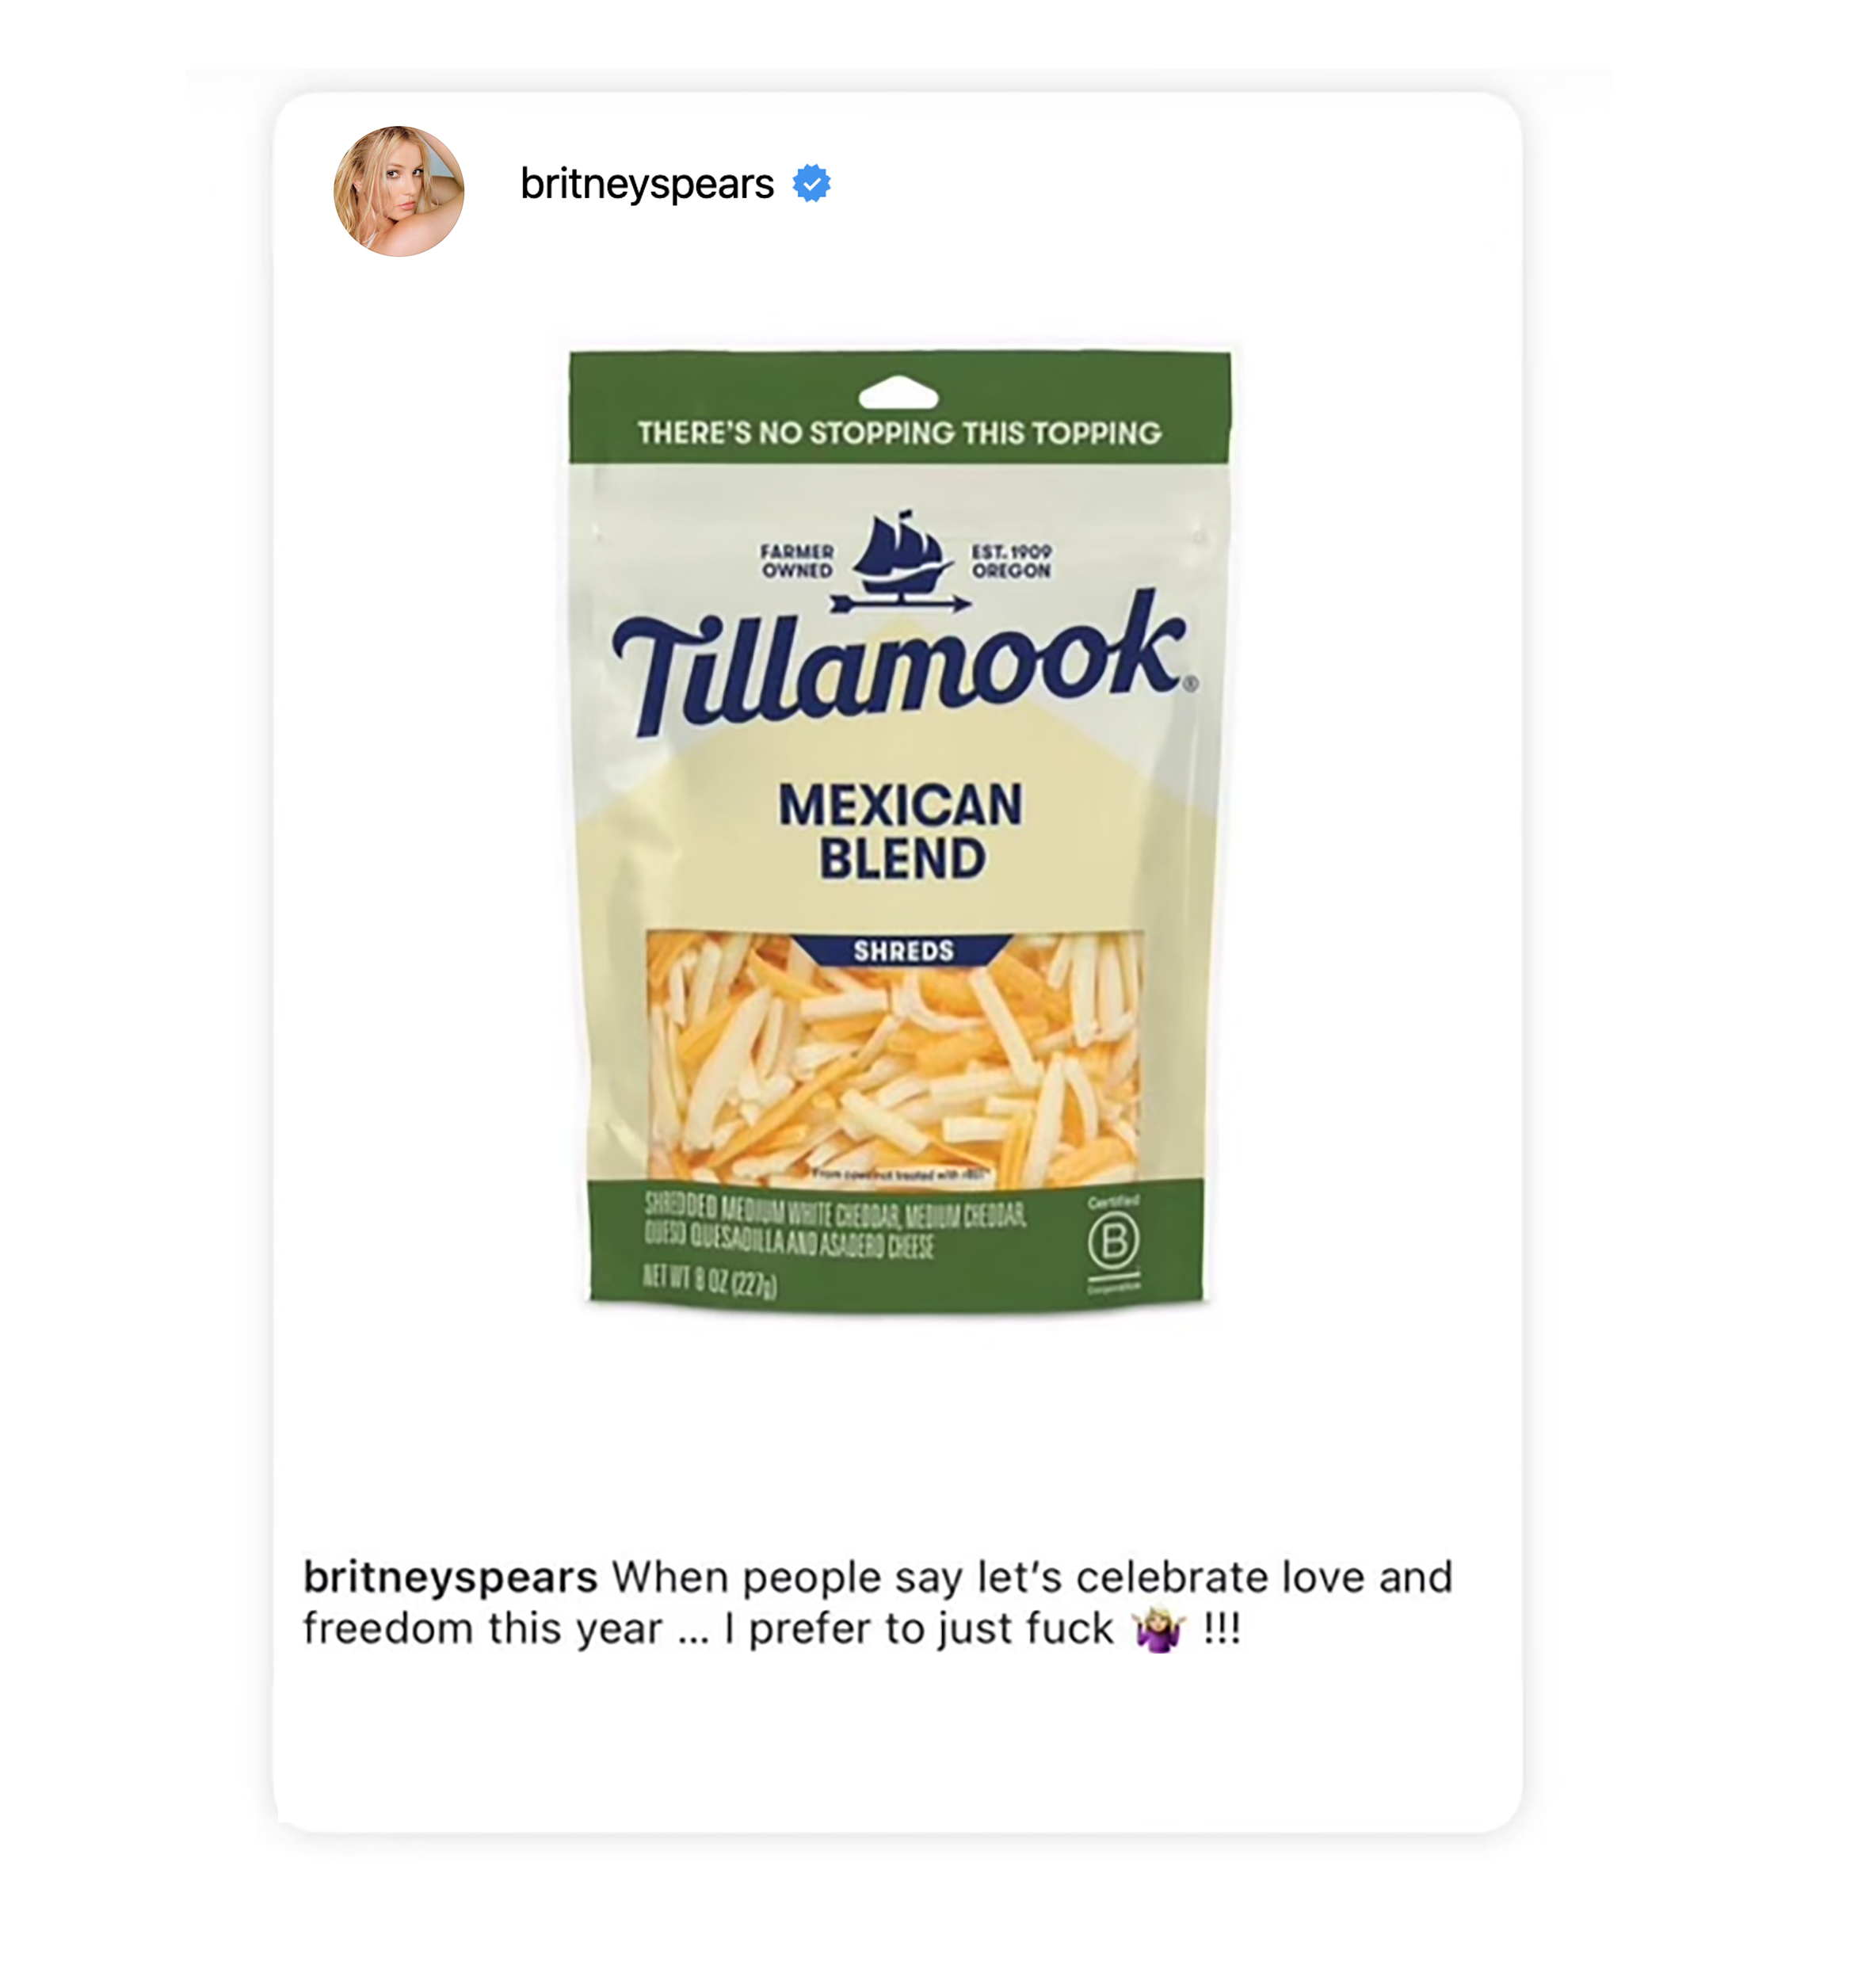
Task: Click the NET WT 8 OZ text
Action: (708, 1280)
